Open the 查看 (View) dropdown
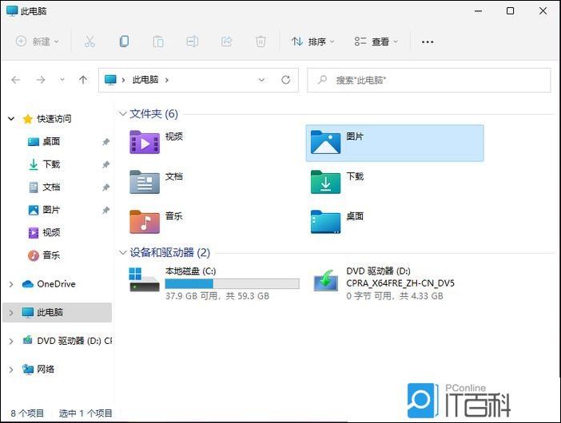This screenshot has width=561, height=423. pyautogui.click(x=376, y=42)
